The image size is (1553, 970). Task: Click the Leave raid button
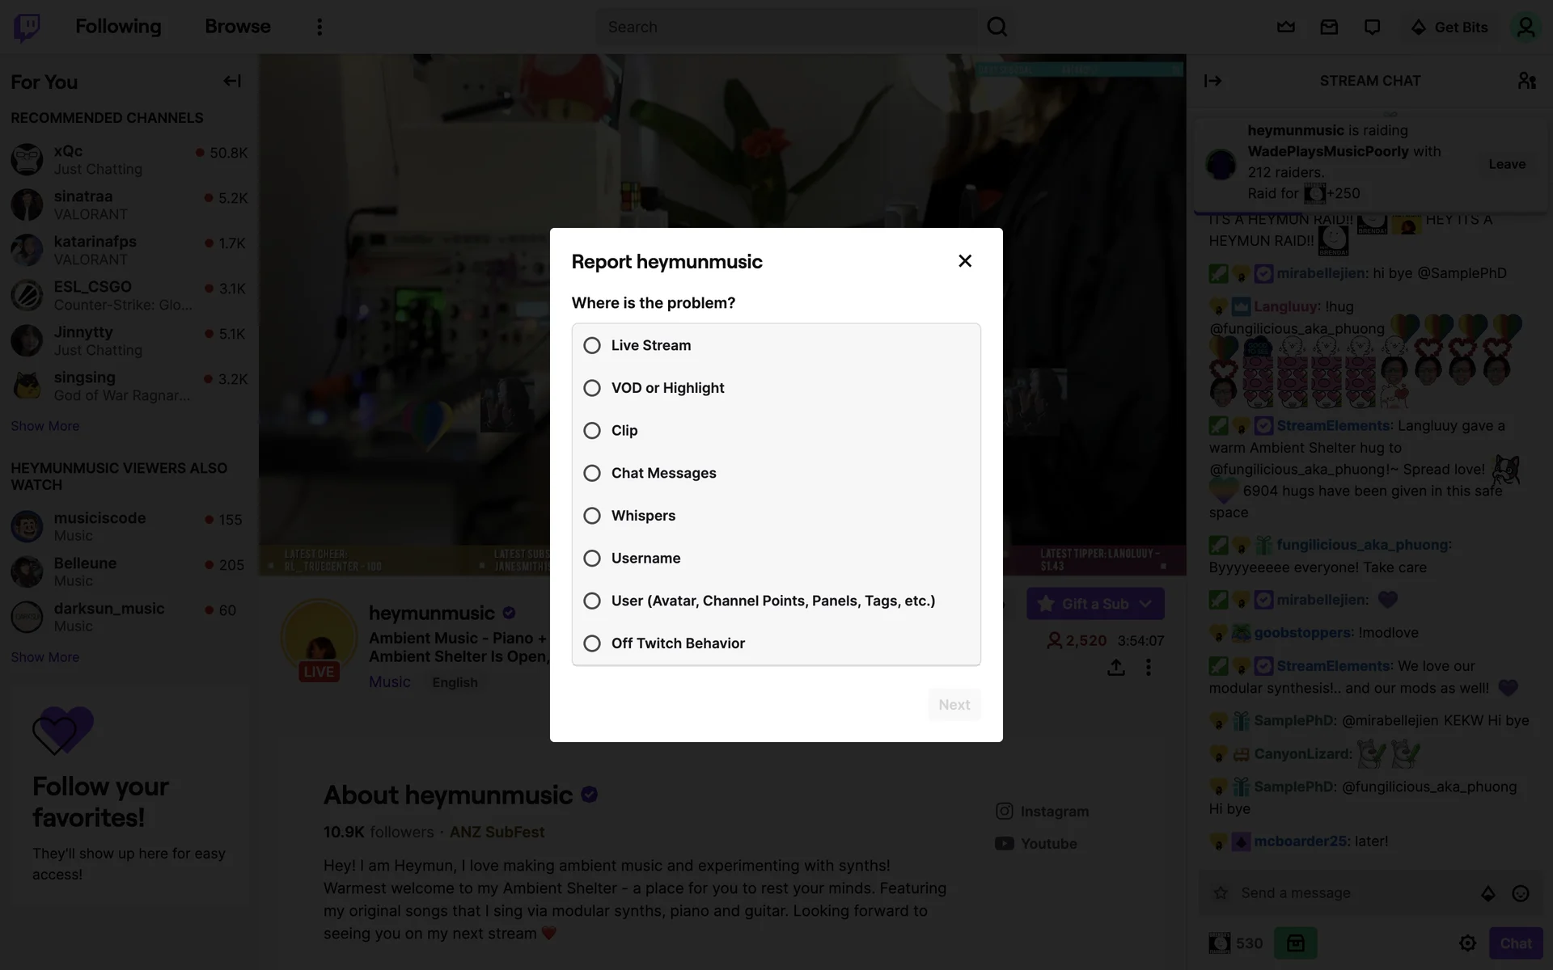(1506, 164)
